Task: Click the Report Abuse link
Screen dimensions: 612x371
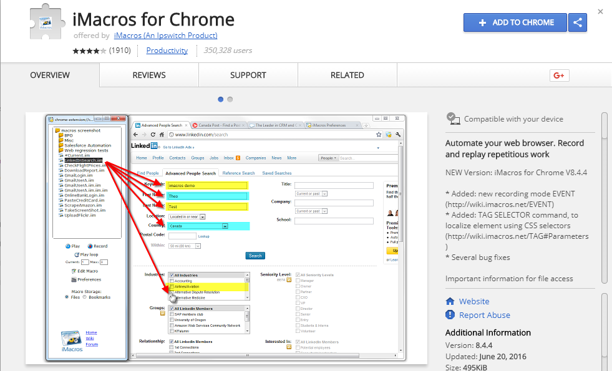Action: [484, 315]
